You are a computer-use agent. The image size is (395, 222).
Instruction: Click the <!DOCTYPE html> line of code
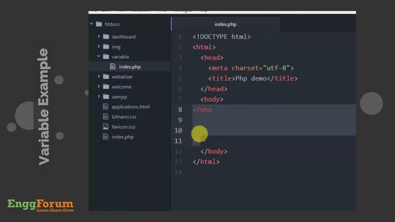click(x=222, y=37)
